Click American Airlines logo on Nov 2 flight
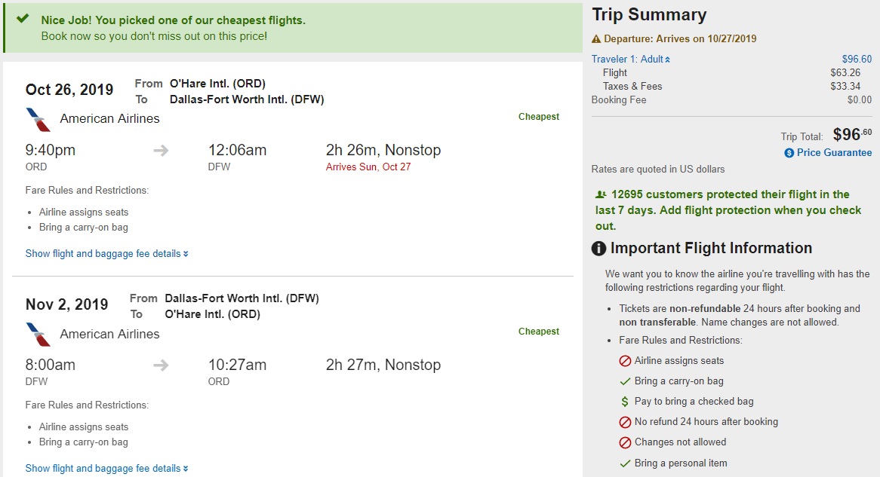The width and height of the screenshot is (880, 477). (38, 334)
